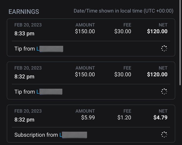Click the $150.00 amount in the 8:33 pm card
This screenshot has height=145, width=182.
(85, 31)
